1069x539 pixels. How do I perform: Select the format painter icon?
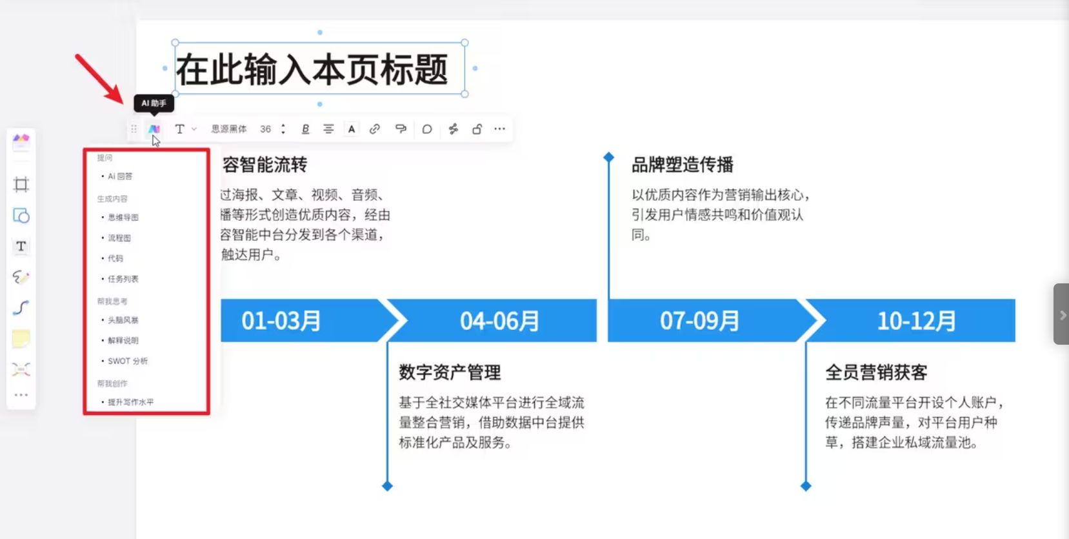coord(401,129)
